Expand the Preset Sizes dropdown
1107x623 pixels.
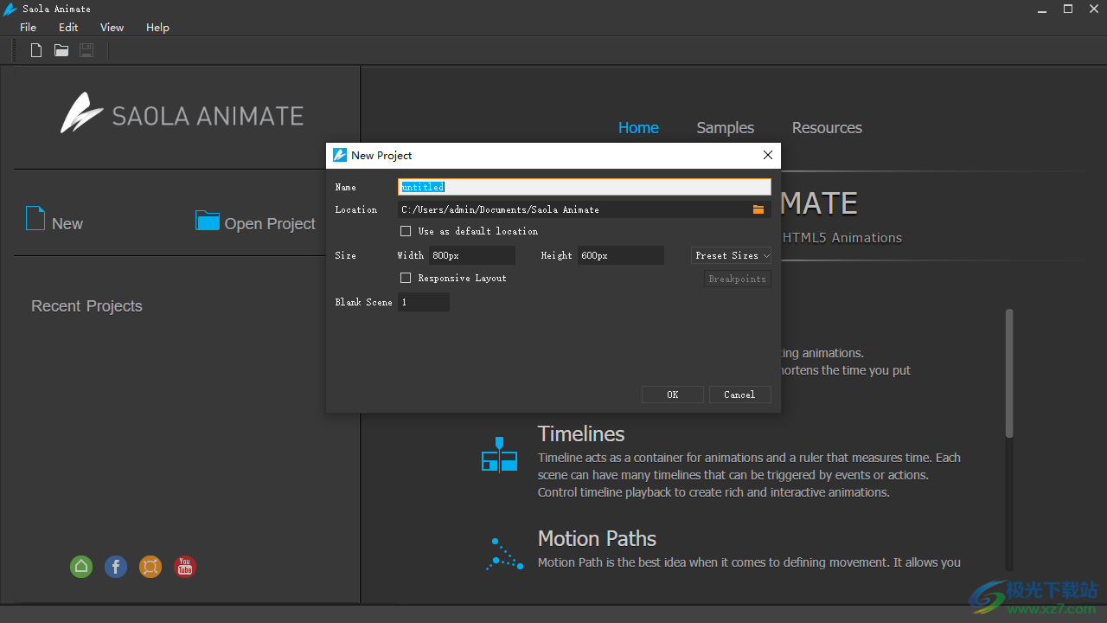click(x=731, y=255)
